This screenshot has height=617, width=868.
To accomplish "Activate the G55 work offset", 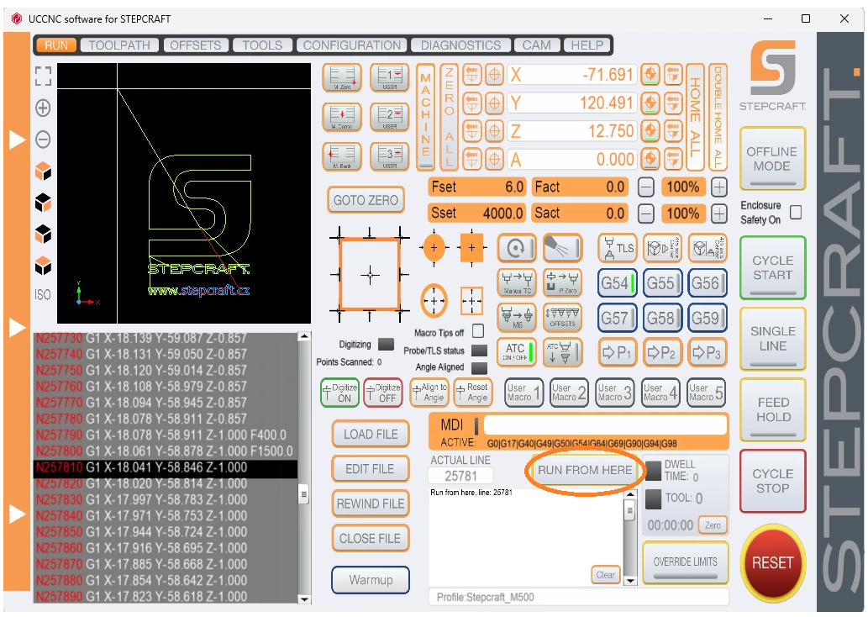I will (661, 283).
